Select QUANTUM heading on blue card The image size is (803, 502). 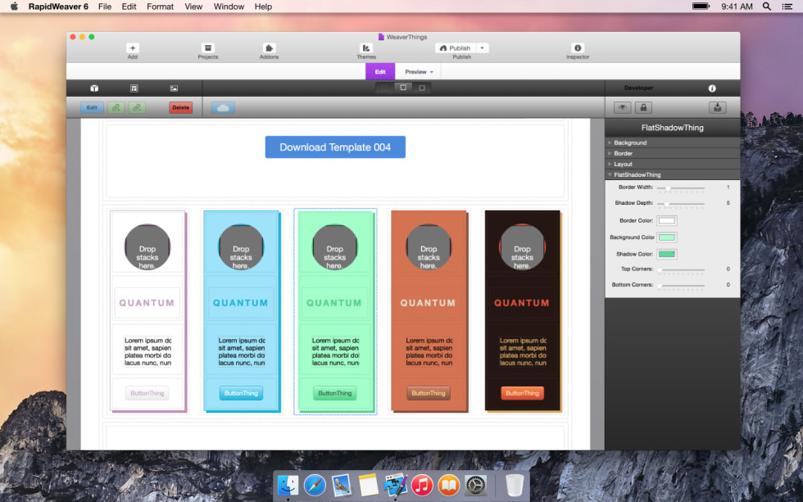pyautogui.click(x=240, y=303)
